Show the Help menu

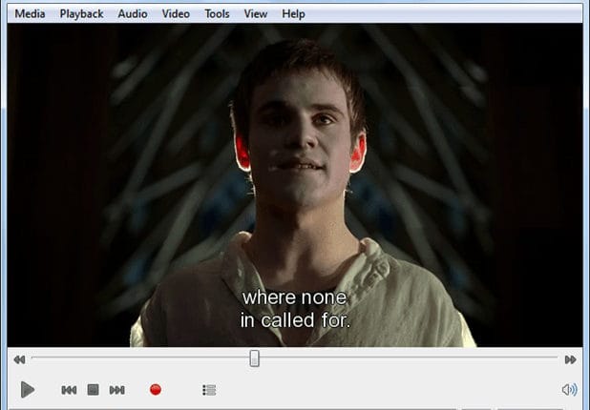tap(293, 14)
